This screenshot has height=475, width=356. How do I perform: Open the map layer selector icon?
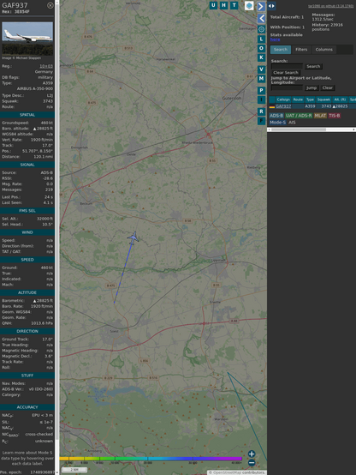[249, 5]
